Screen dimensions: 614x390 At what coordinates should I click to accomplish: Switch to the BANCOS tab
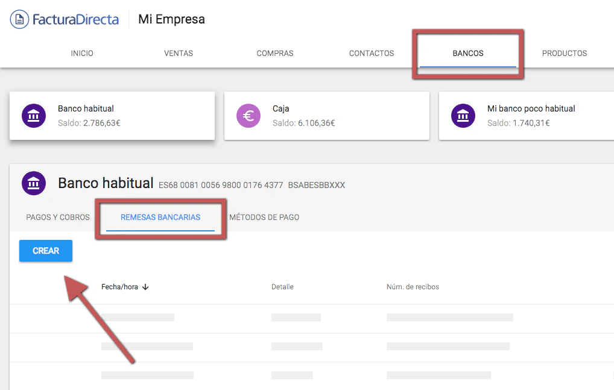coord(467,53)
